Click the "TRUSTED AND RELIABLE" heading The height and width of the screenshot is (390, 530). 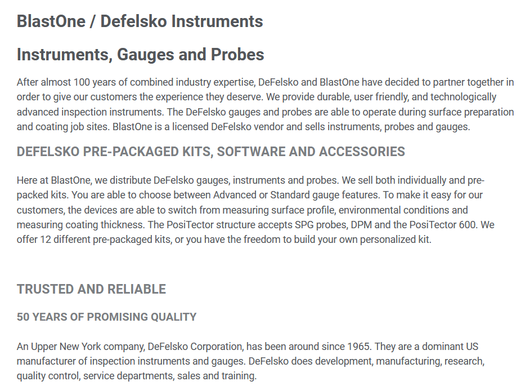pyautogui.click(x=91, y=289)
